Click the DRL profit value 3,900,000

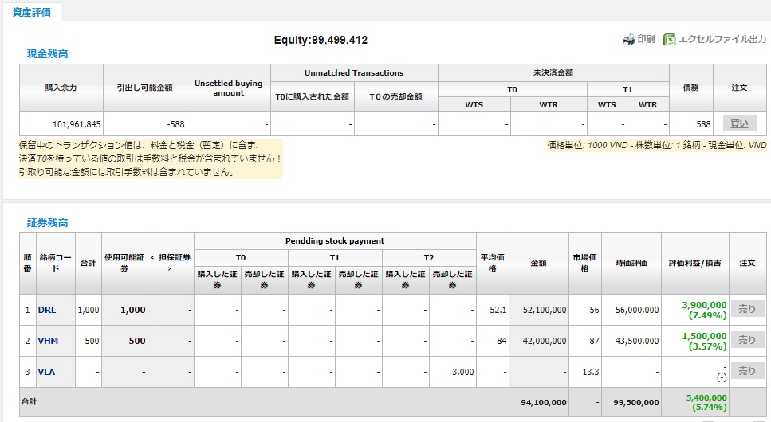704,304
